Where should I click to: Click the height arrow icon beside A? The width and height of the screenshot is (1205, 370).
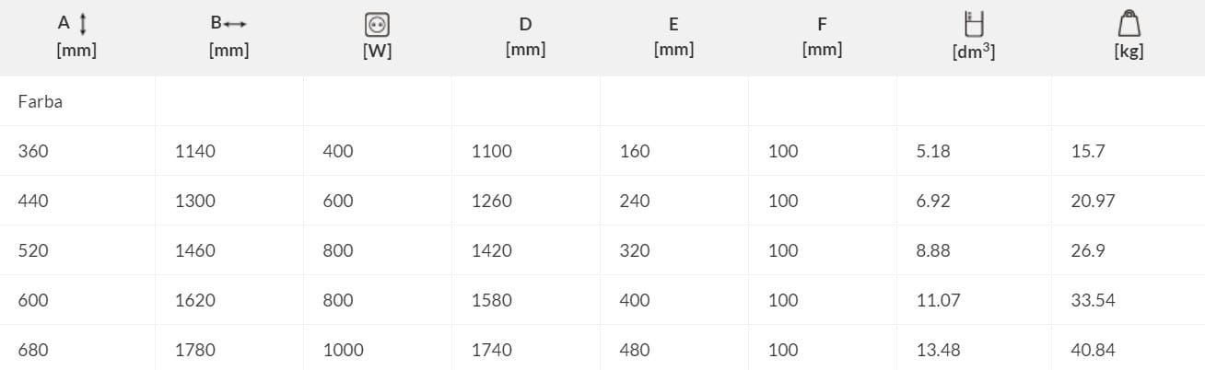tap(84, 24)
